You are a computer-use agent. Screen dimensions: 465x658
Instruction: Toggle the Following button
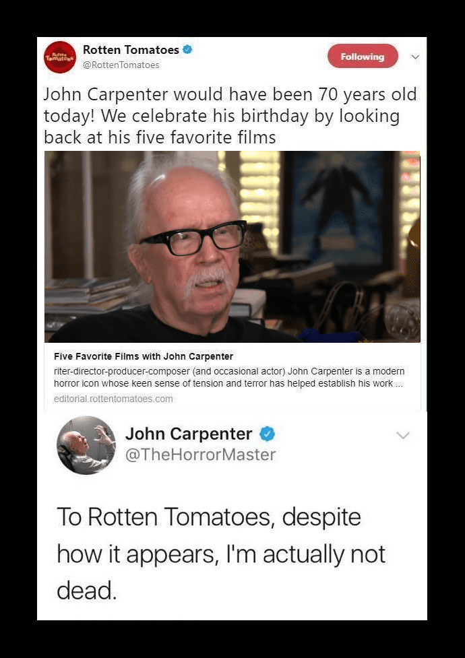pyautogui.click(x=363, y=56)
